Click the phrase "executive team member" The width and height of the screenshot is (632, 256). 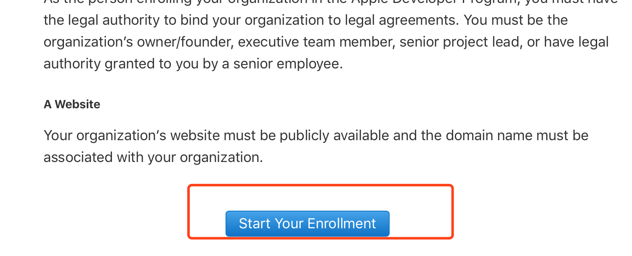[316, 42]
